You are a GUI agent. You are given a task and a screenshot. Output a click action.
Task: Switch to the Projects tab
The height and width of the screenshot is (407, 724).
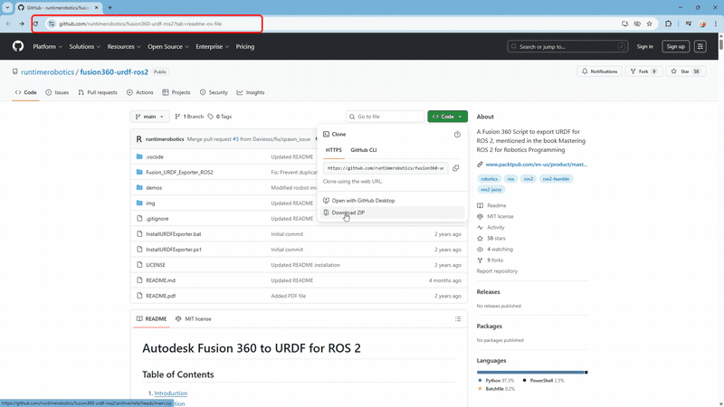pos(176,92)
